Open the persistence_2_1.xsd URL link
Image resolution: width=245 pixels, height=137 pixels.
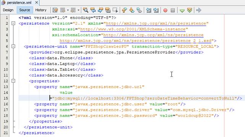(135, 41)
